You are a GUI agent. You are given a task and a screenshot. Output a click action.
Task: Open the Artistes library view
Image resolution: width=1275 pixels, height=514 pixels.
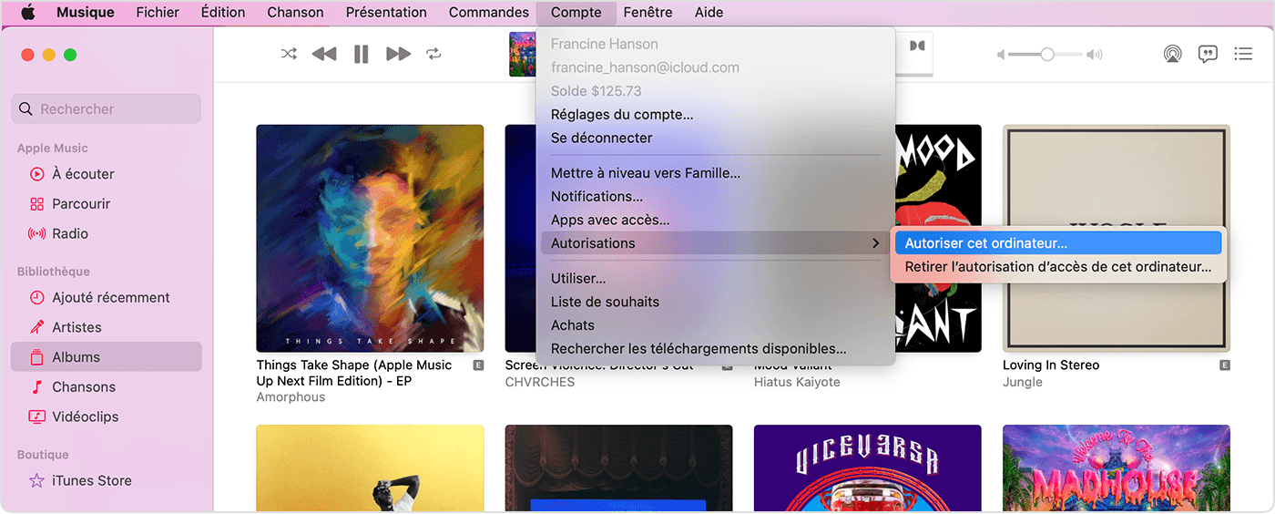point(107,328)
